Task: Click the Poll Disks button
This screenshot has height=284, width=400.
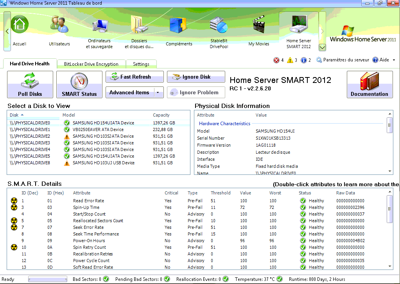Action: 30,84
